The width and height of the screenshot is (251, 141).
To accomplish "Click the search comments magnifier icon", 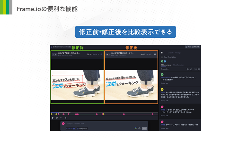I will click(x=188, y=69).
